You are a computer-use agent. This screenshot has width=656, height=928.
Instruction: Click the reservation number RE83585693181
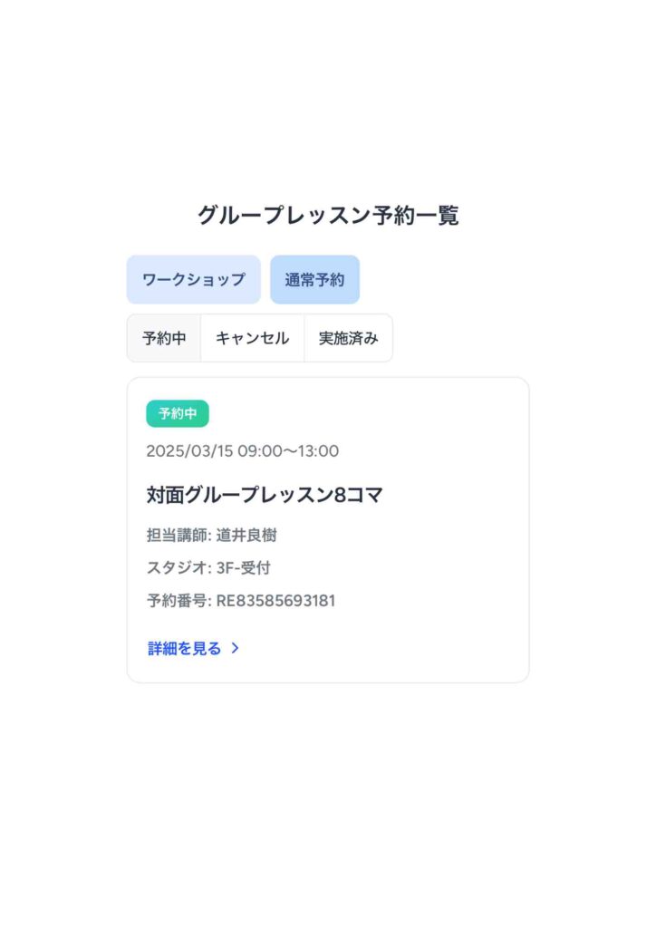click(x=275, y=601)
